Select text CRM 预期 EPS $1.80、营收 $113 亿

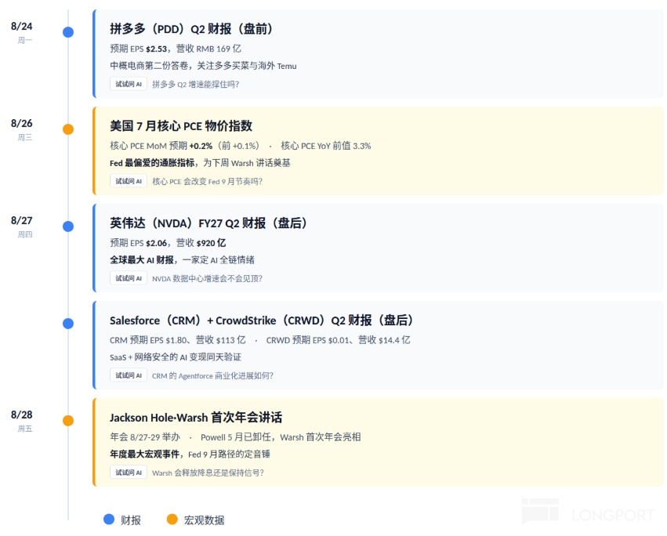click(178, 340)
